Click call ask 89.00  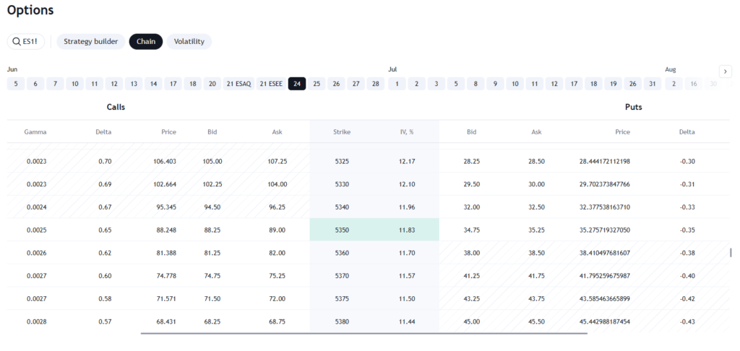pyautogui.click(x=277, y=230)
